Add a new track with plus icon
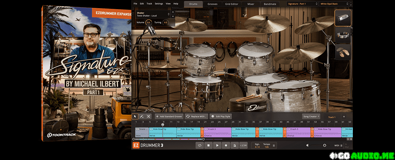Viewport: 395px width, 160px height. (344, 116)
